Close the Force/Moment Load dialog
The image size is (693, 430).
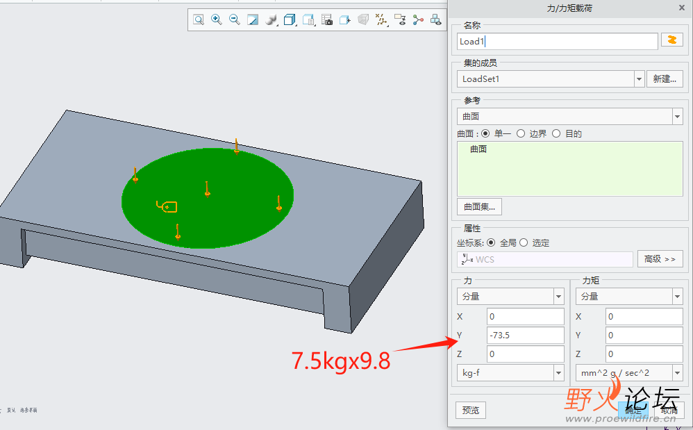click(681, 8)
